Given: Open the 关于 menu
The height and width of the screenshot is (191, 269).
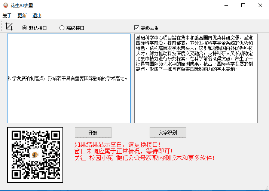Looking at the screenshot, I should pos(7,16).
